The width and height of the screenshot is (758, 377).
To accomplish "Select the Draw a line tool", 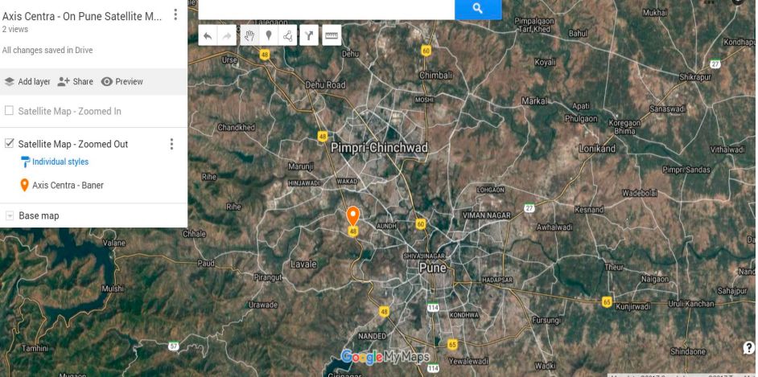I will [x=288, y=35].
